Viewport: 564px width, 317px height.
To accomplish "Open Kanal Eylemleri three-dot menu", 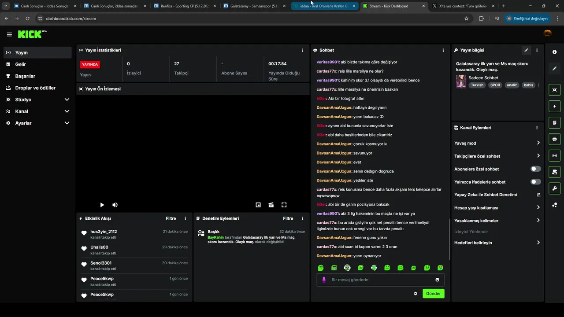I will tap(537, 128).
